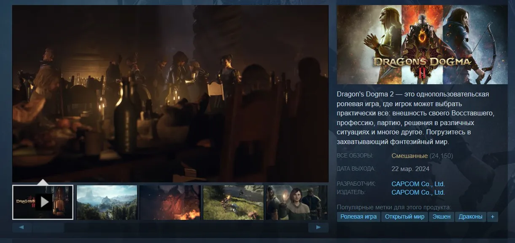Click the ВСЕ ОБЗОРЫ label
The width and height of the screenshot is (515, 243).
[x=355, y=156]
